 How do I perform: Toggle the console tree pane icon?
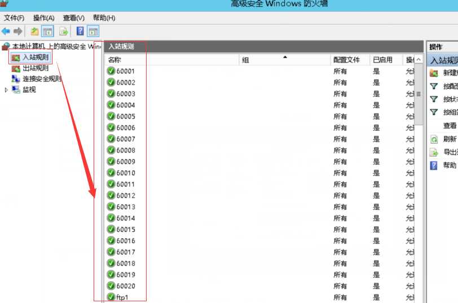click(47, 31)
